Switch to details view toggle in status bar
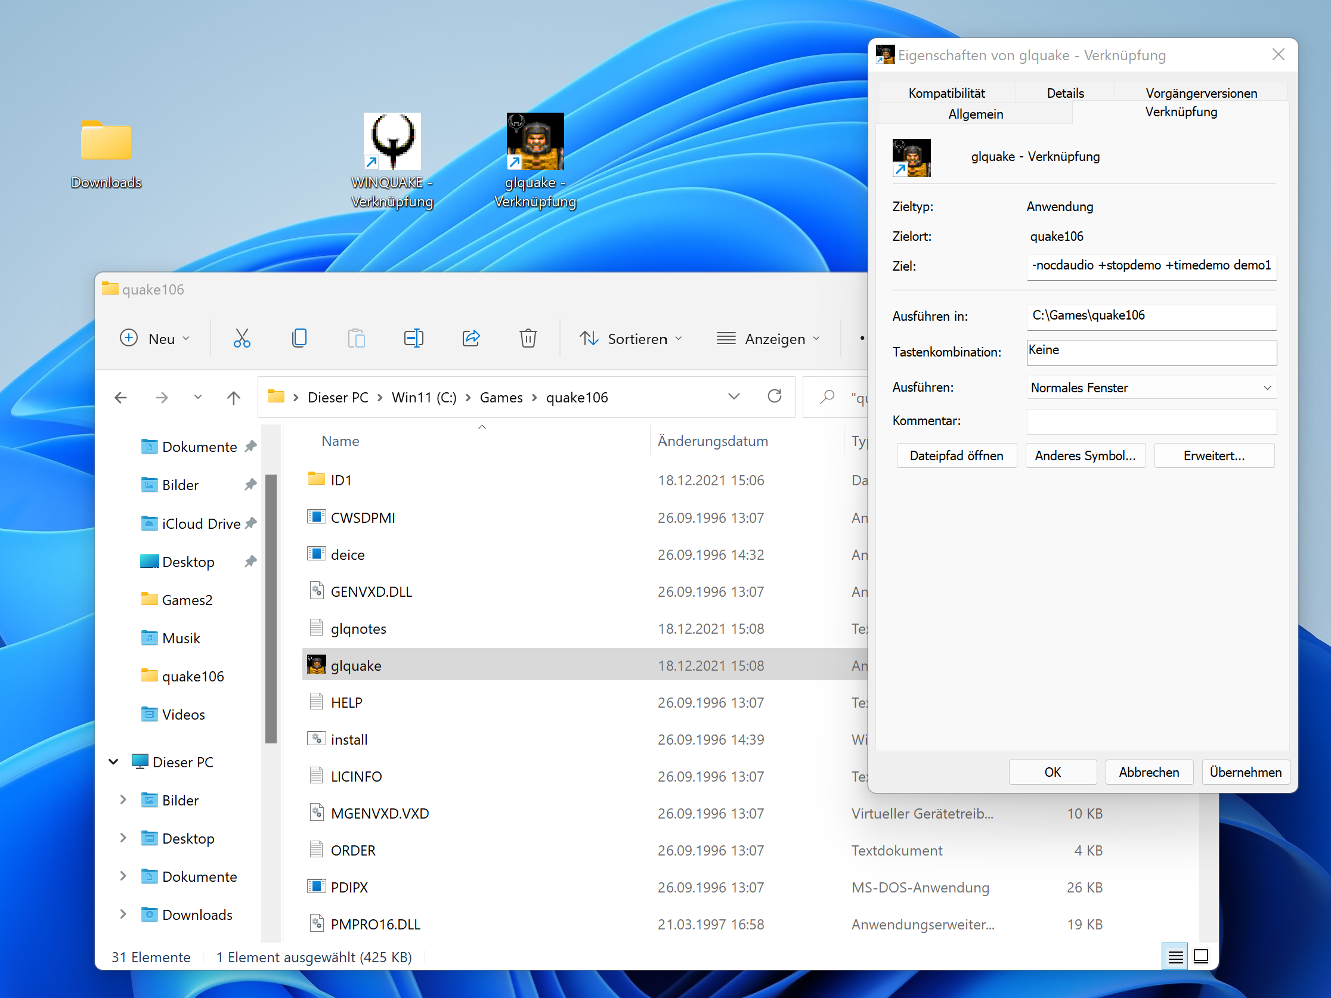Viewport: 1331px width, 998px height. [x=1175, y=956]
